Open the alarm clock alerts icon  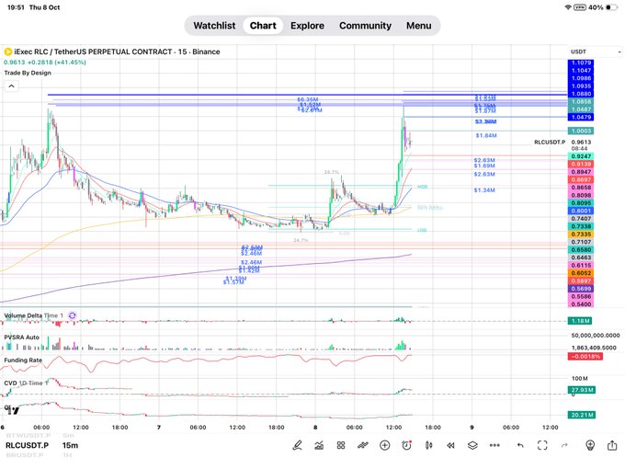[x=406, y=445]
